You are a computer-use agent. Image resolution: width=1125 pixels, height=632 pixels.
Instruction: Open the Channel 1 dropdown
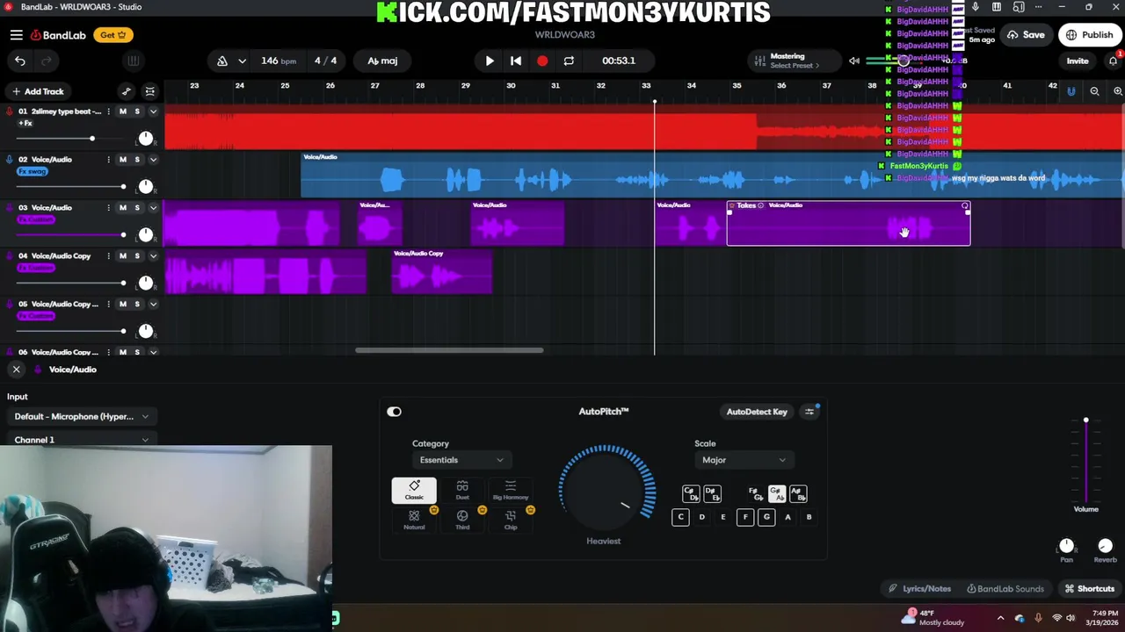coord(81,440)
